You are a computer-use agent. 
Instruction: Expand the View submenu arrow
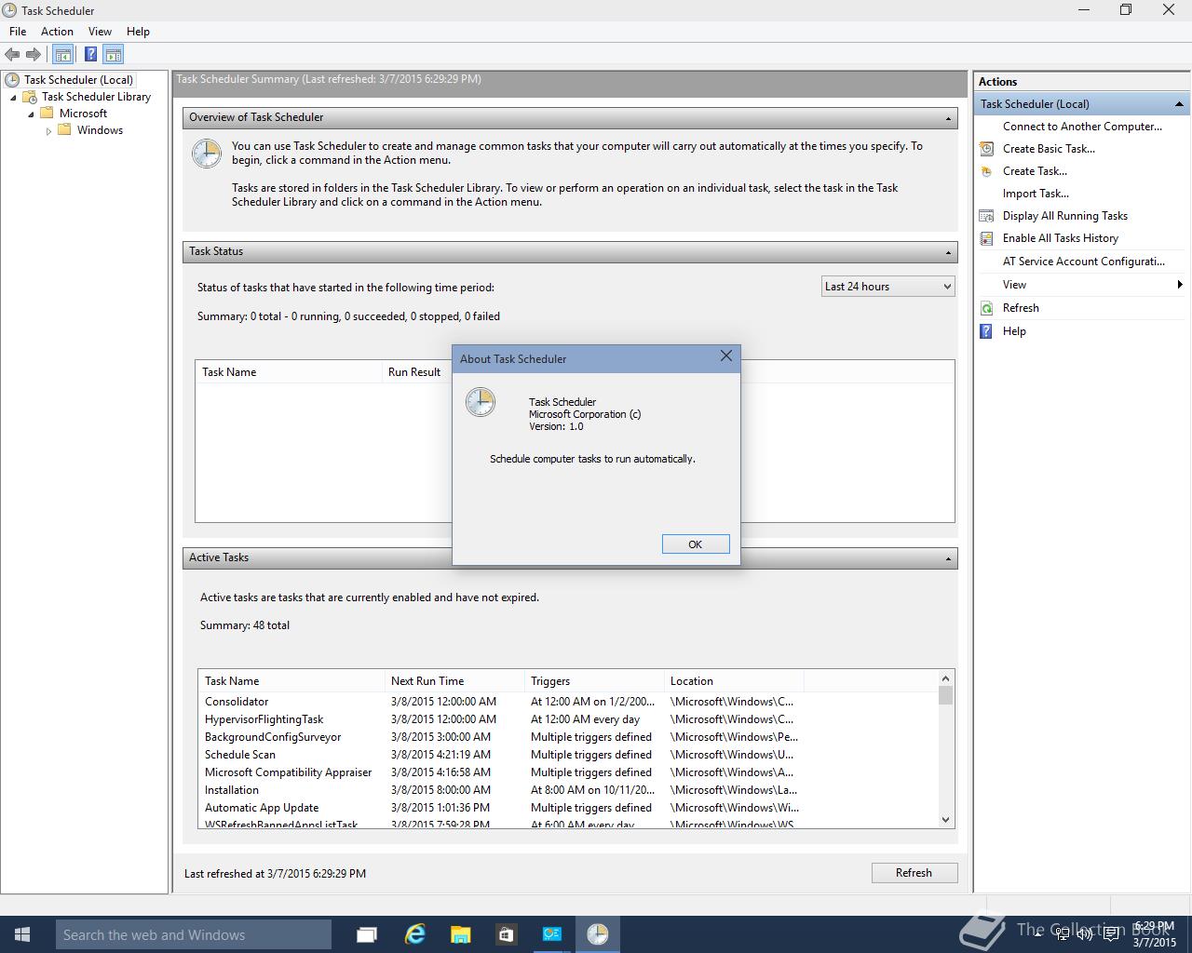tap(1180, 285)
